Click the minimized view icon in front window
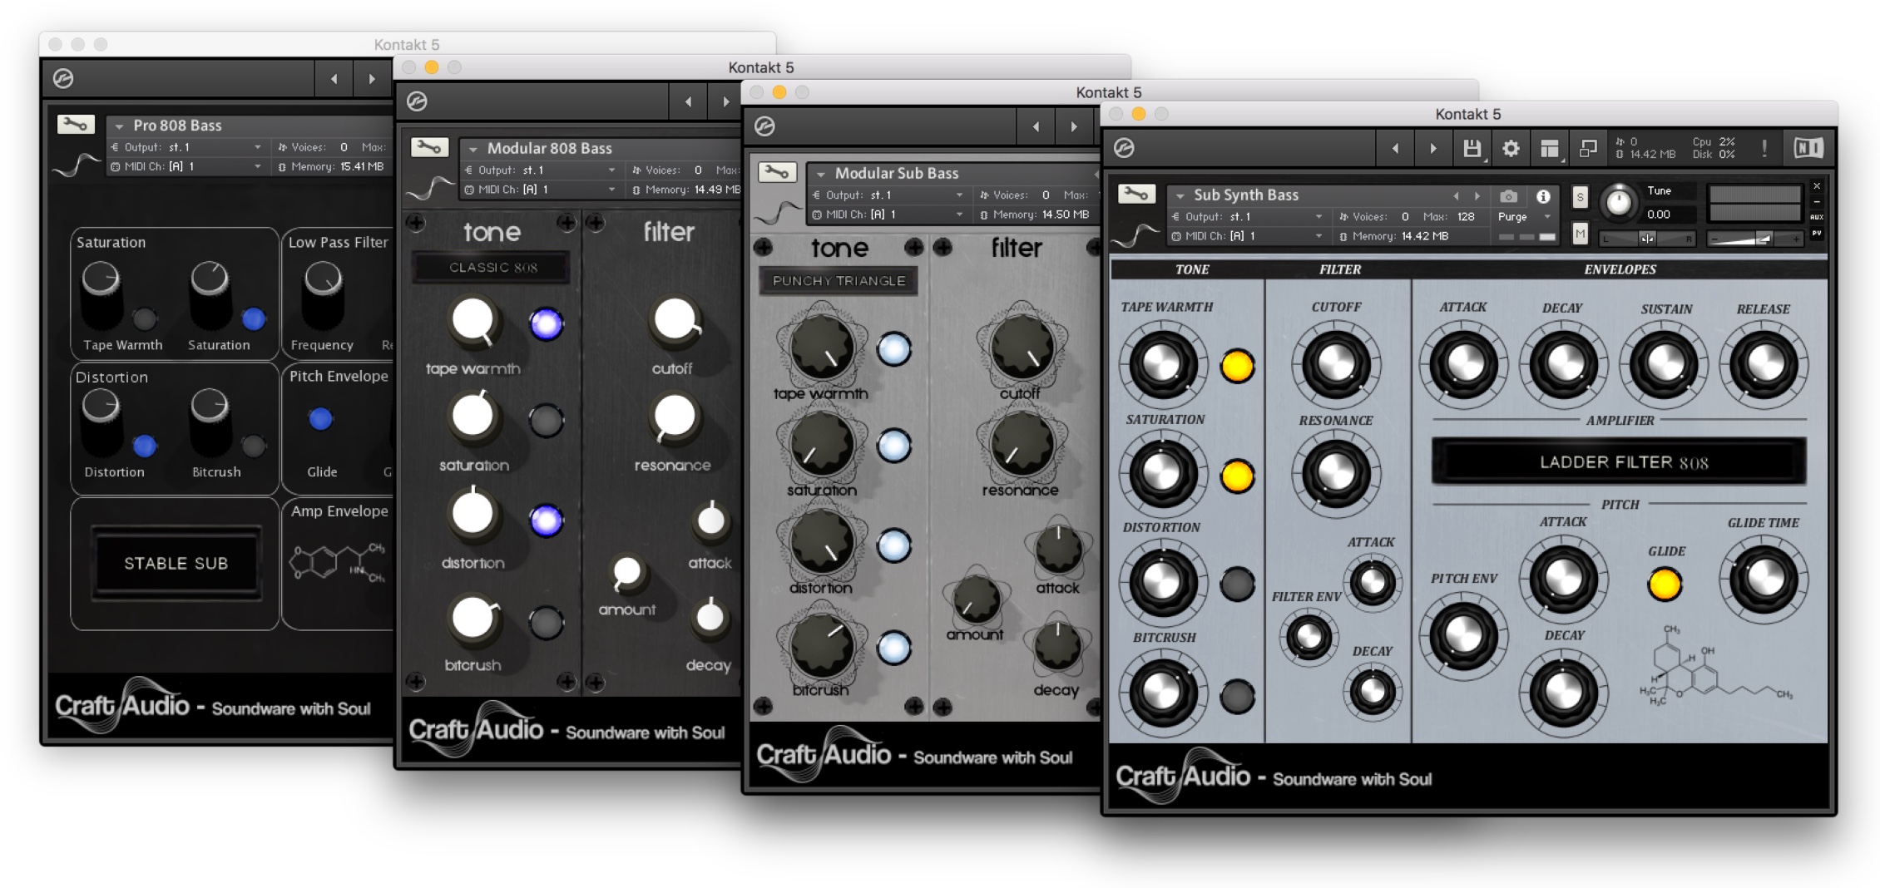Screen dimensions: 1880x888 pyautogui.click(x=1588, y=149)
